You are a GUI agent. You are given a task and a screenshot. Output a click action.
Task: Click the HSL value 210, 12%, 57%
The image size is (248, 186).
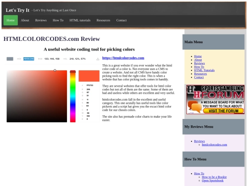[x=78, y=59]
